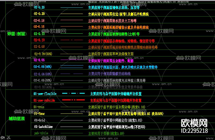Viewport: 215px width, 140px height.
Task: Select the magenta layer name "02-0.05"
Action: click(39, 60)
